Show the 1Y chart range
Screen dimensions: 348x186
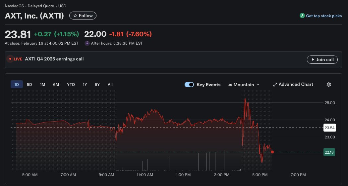85,85
